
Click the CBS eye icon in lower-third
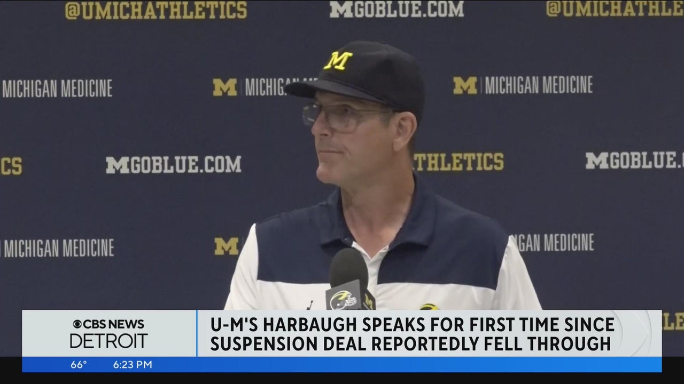pos(77,324)
